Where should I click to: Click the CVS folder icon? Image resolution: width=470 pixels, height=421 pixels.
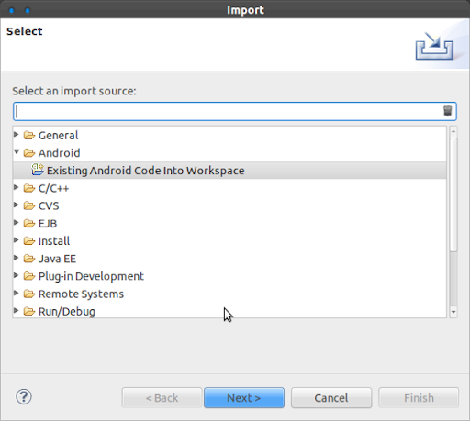click(x=29, y=205)
